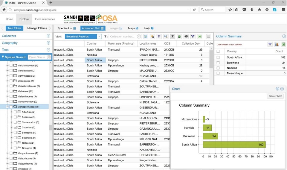Collapse the Menispermaceae (8) tree node

(x=7, y=107)
